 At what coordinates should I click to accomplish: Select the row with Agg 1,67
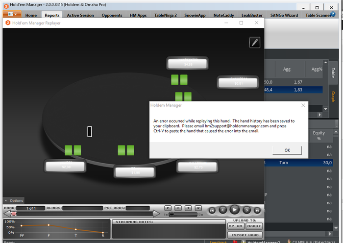point(294,82)
